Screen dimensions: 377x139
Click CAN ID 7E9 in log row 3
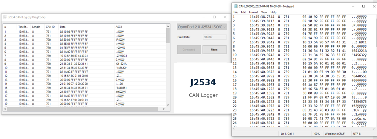[48, 40]
